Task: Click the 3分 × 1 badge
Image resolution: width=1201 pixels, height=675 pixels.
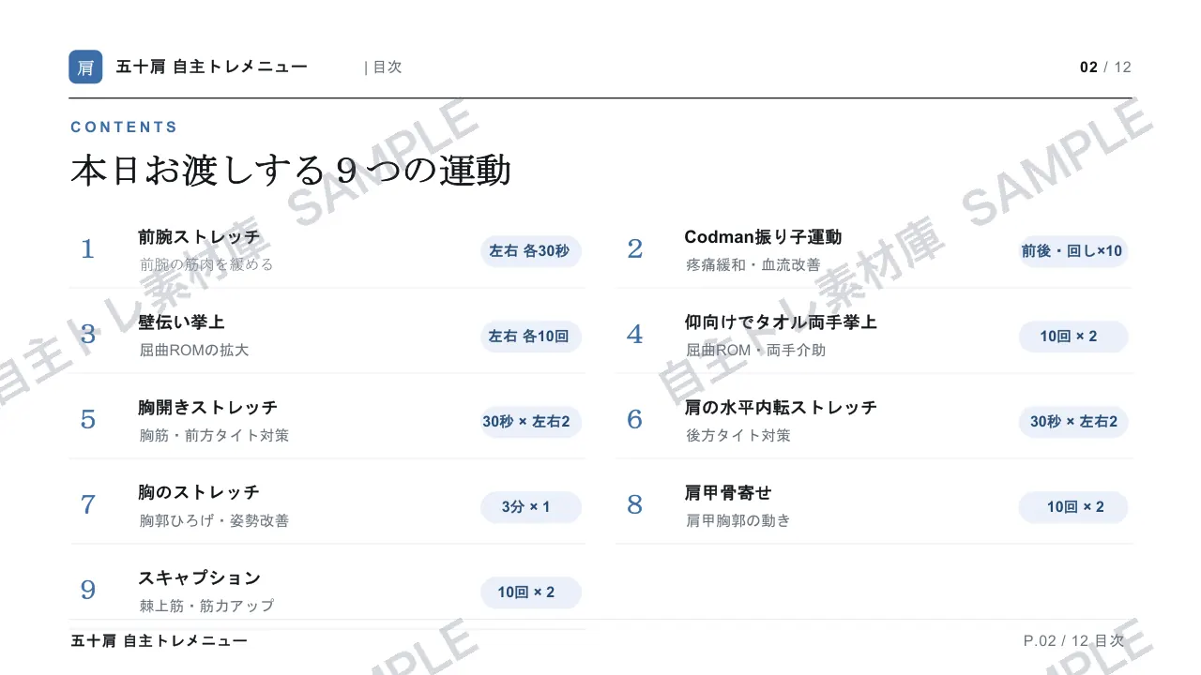Action: click(530, 507)
